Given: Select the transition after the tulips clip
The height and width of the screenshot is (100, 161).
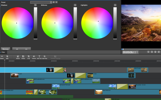Looking at the screenshot, I should pos(36,92).
